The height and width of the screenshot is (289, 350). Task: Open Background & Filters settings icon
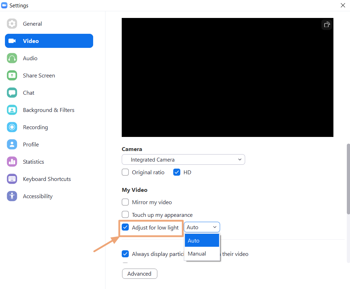tap(12, 110)
